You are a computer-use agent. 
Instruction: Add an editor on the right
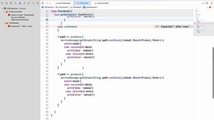coord(212,3)
